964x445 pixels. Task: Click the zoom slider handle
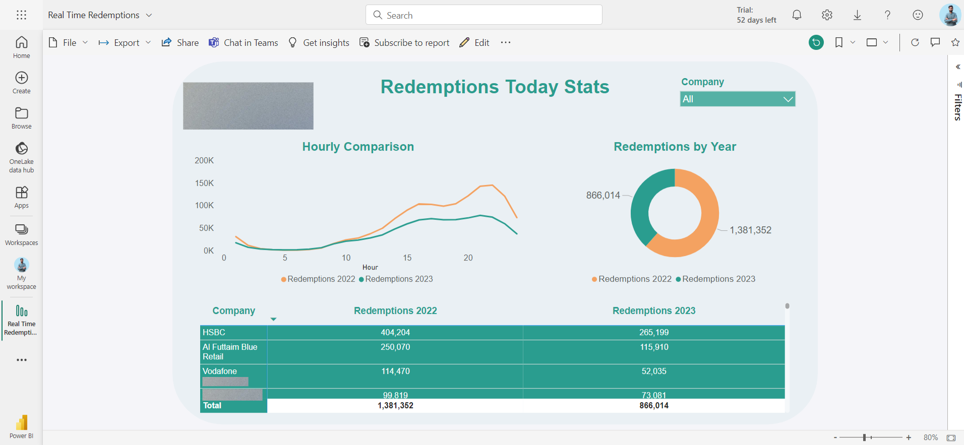tap(864, 437)
